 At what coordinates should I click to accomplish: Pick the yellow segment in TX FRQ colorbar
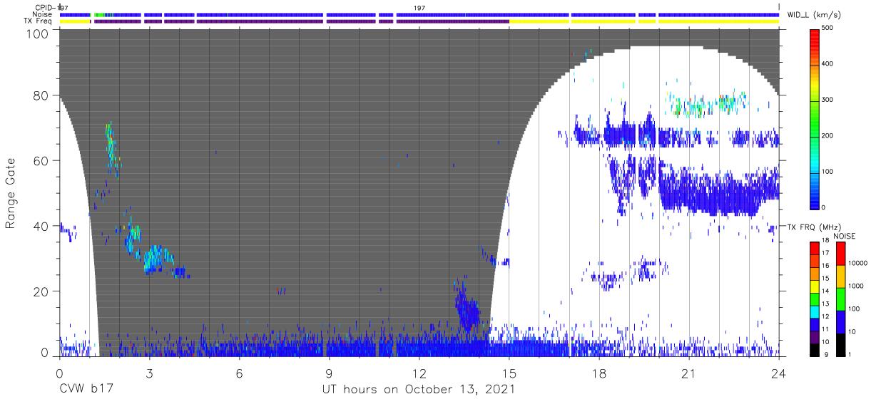click(814, 291)
